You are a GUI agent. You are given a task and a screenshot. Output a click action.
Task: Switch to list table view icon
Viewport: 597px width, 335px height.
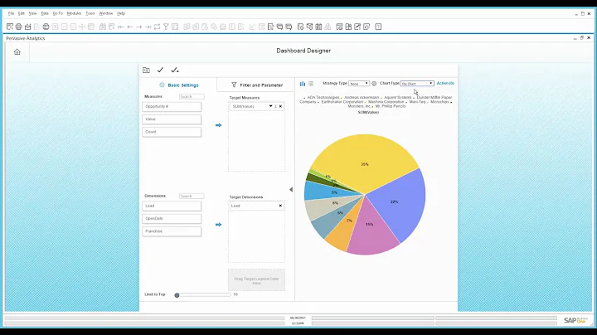click(x=311, y=84)
